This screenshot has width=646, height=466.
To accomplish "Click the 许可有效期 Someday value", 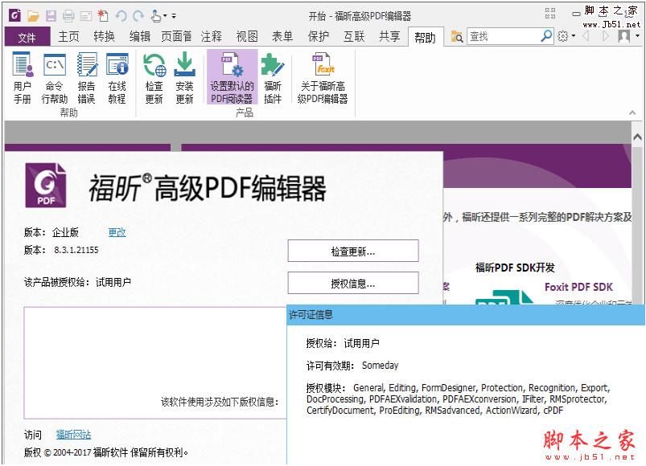I will 381,366.
